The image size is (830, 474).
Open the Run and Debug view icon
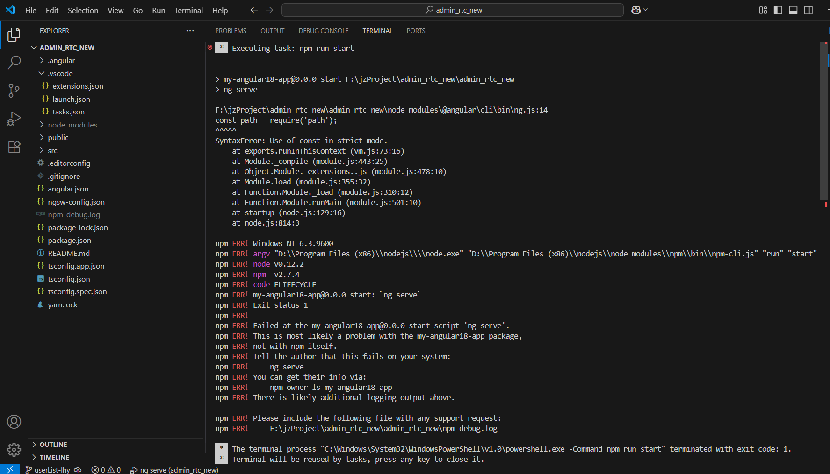(14, 119)
